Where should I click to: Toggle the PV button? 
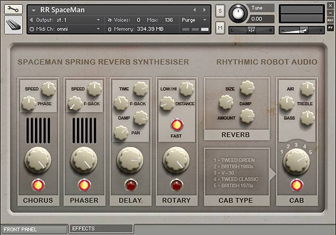pyautogui.click(x=330, y=28)
